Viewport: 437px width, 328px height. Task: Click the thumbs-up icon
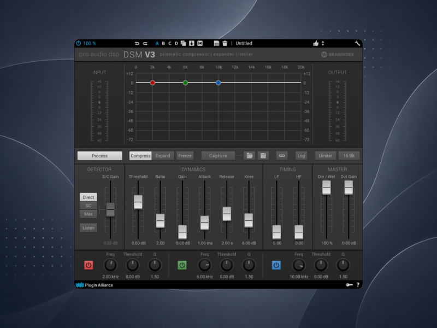pos(316,43)
